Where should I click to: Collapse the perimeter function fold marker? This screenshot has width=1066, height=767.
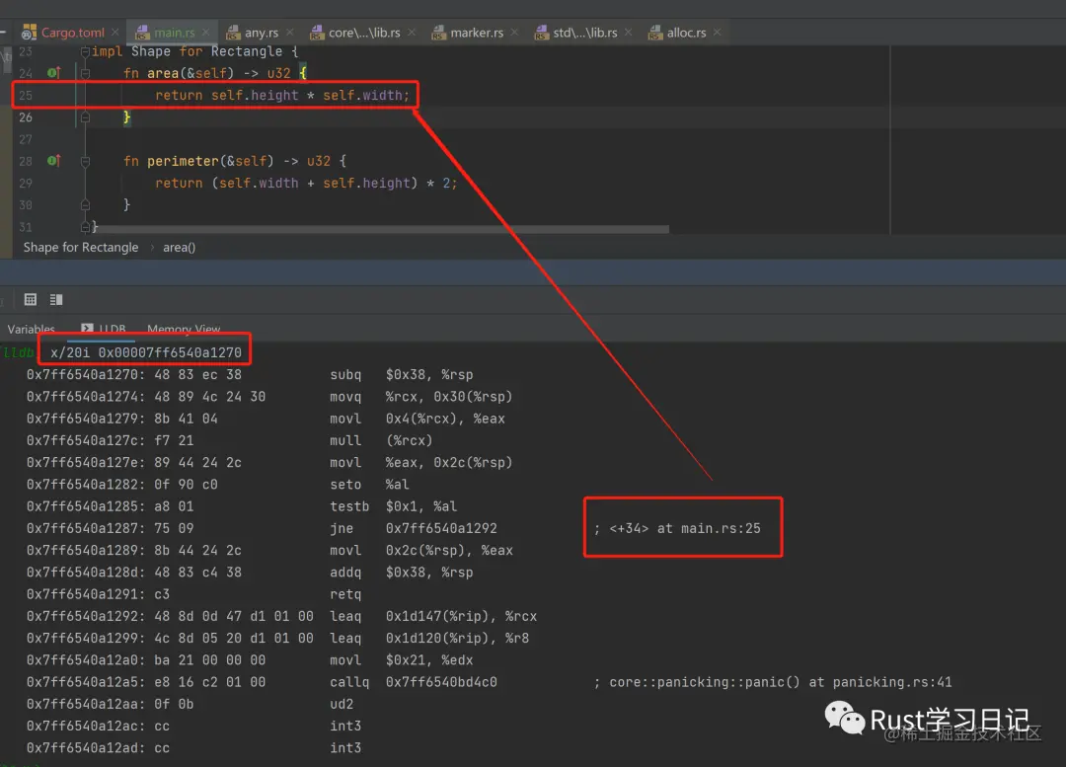85,161
